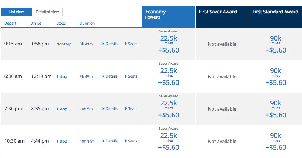Click Not available in the 10:30 am row

(x=222, y=141)
